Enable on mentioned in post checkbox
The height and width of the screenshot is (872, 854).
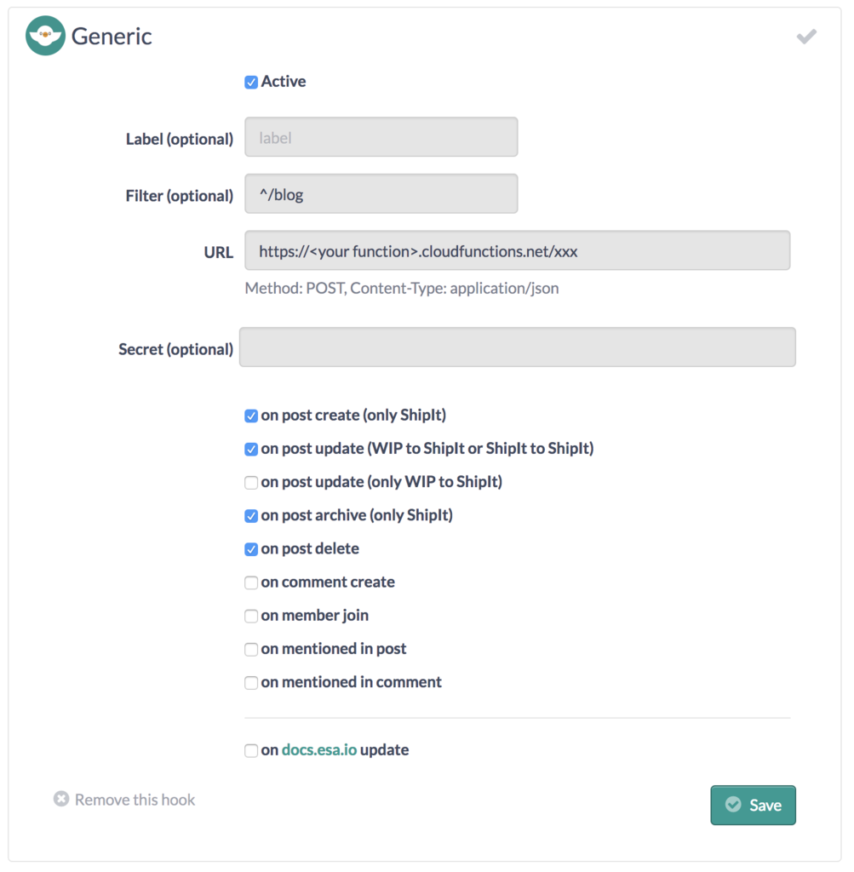(x=251, y=649)
